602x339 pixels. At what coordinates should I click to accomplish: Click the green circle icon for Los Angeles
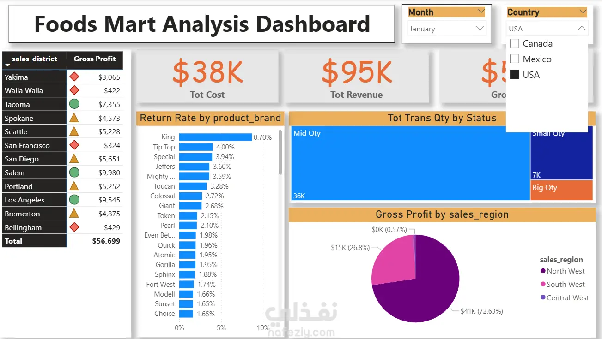click(x=74, y=200)
